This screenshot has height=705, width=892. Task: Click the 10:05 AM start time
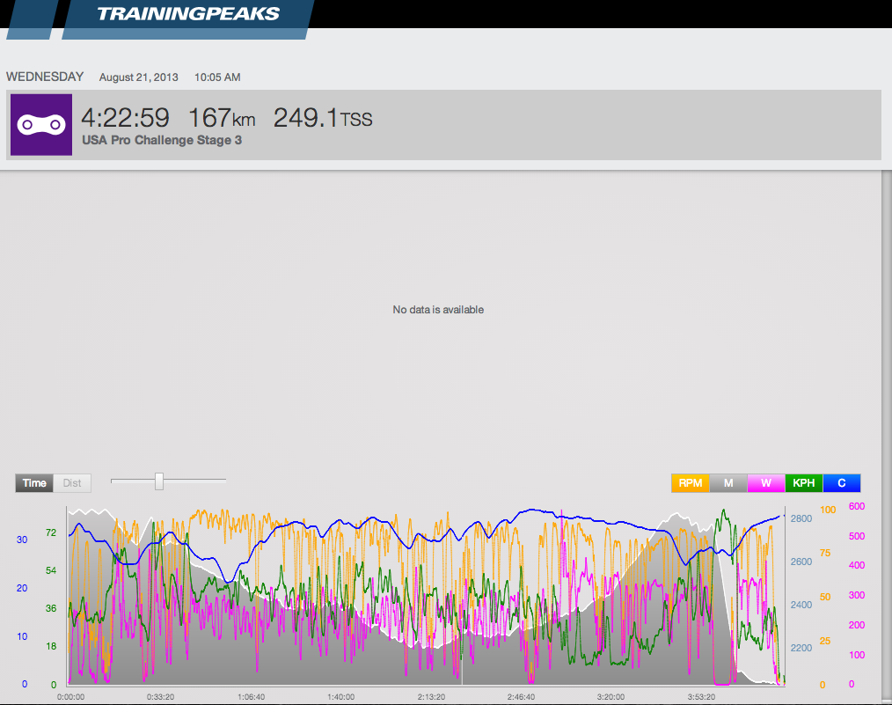[217, 77]
